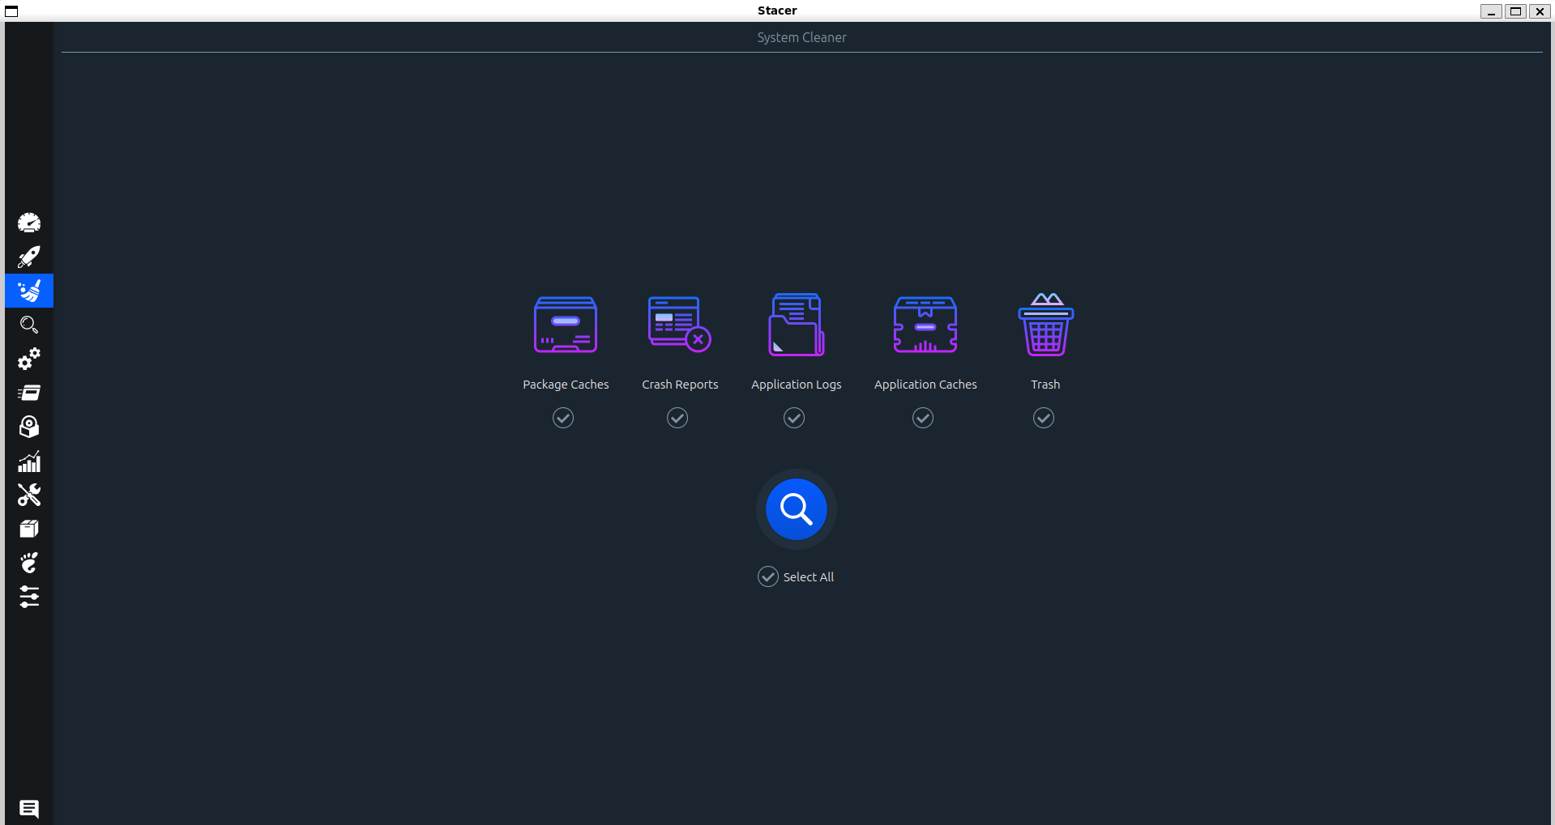Open the Startup Apps rocket icon

pyautogui.click(x=29, y=257)
